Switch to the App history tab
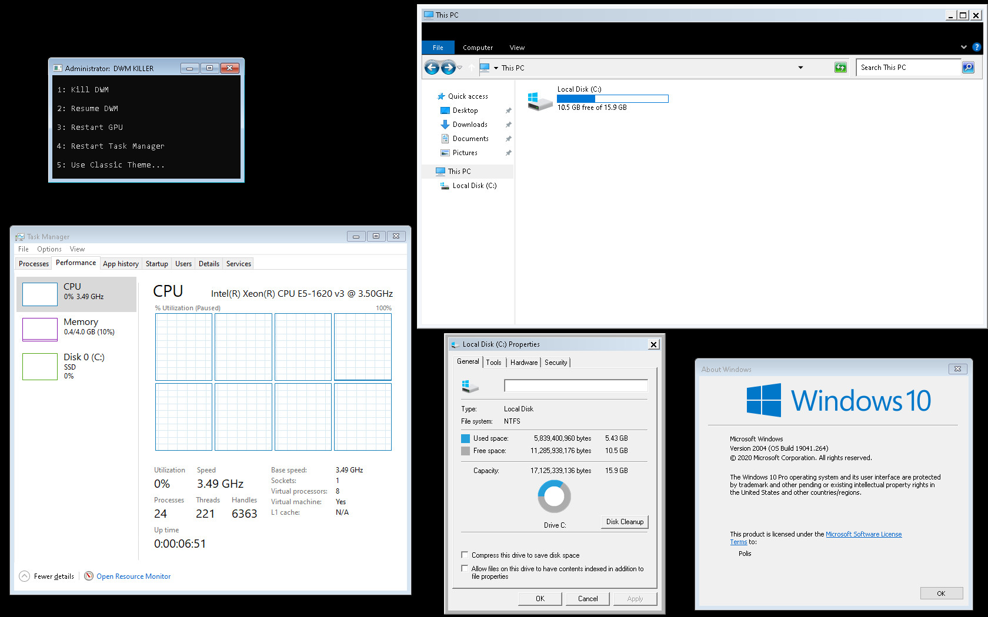988x617 pixels. [x=121, y=264]
